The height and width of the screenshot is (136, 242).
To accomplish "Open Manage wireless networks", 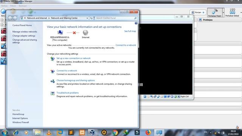I will tap(25, 32).
